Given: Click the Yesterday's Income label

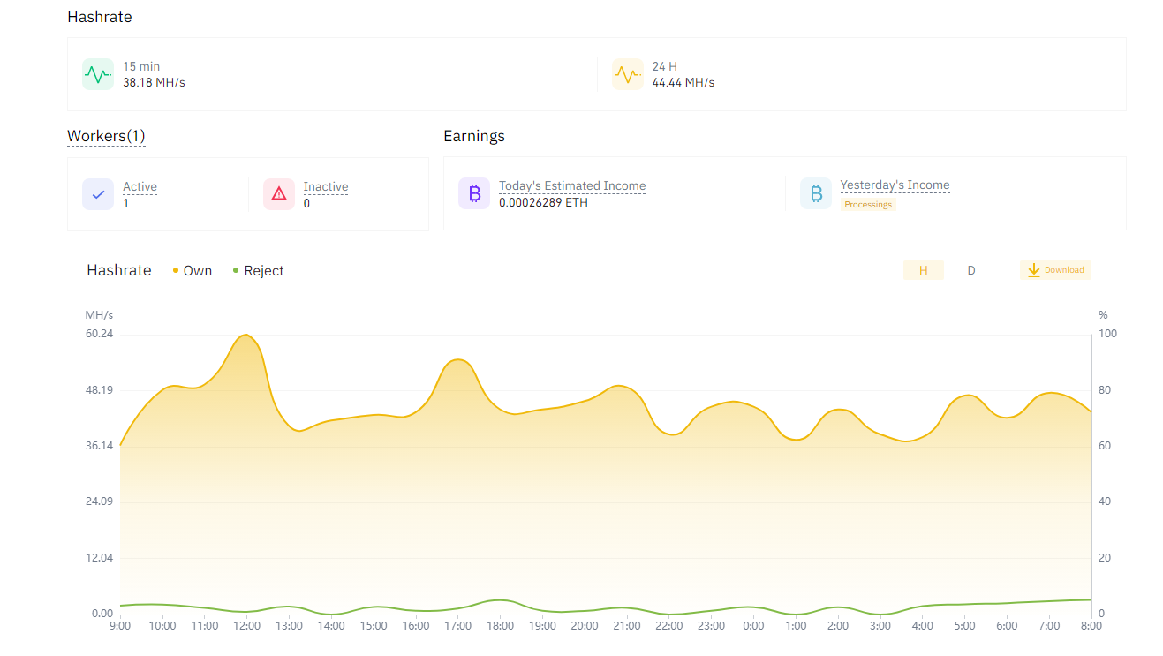Looking at the screenshot, I should tap(895, 185).
